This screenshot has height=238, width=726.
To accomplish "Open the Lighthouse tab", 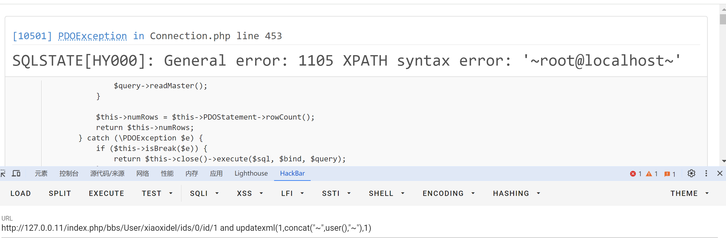I will [x=251, y=174].
